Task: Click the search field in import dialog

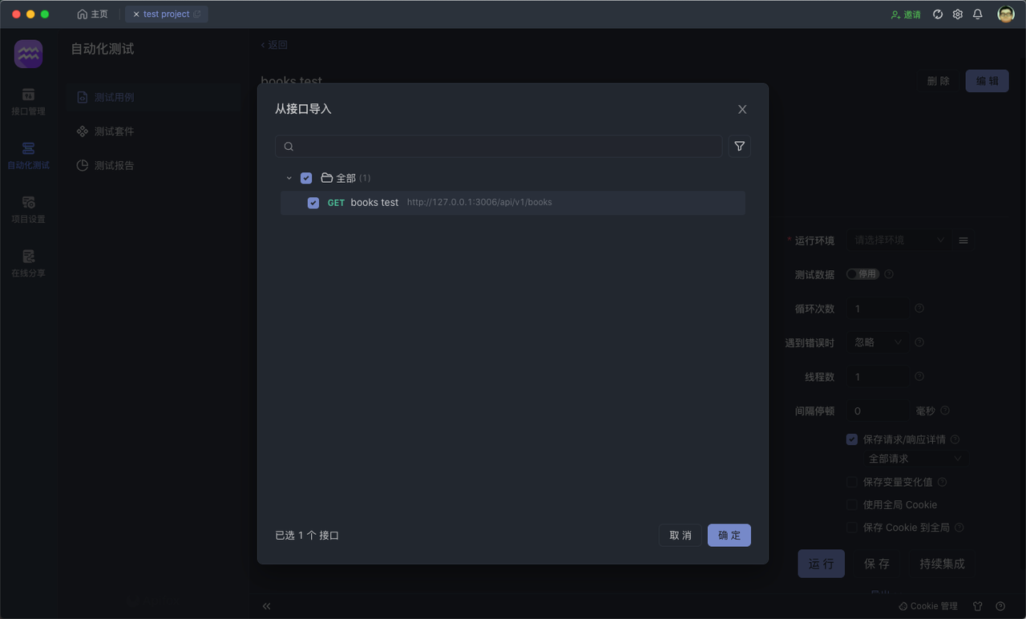Action: click(x=499, y=146)
